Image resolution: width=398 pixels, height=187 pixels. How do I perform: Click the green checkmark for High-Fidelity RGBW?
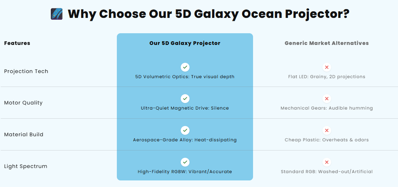pyautogui.click(x=185, y=162)
